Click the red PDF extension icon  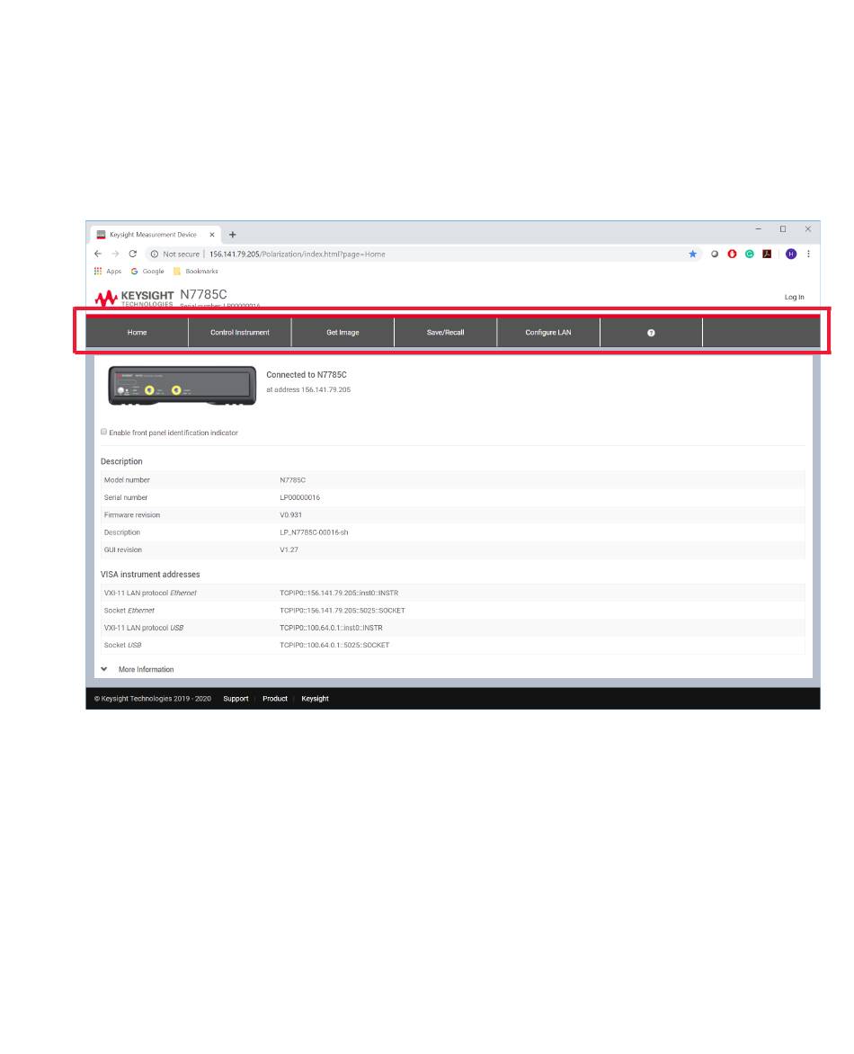[x=767, y=255]
